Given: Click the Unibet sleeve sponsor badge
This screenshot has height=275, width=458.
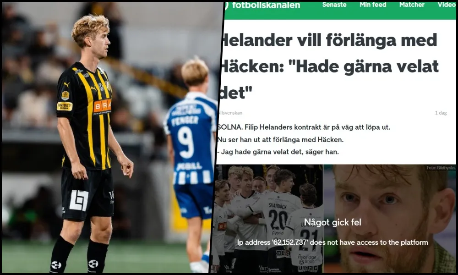Looking at the screenshot, I should coord(65,106).
